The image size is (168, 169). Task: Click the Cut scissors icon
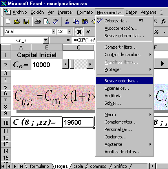click(x=67, y=22)
